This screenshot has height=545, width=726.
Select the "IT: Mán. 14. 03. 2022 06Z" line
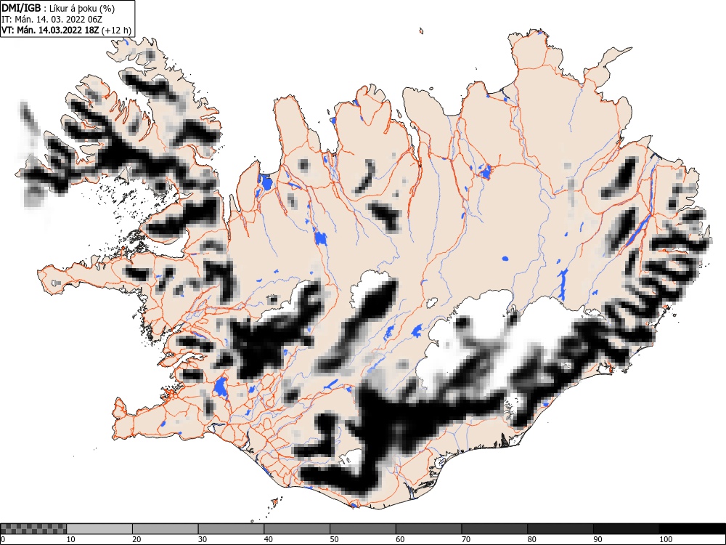coord(52,20)
